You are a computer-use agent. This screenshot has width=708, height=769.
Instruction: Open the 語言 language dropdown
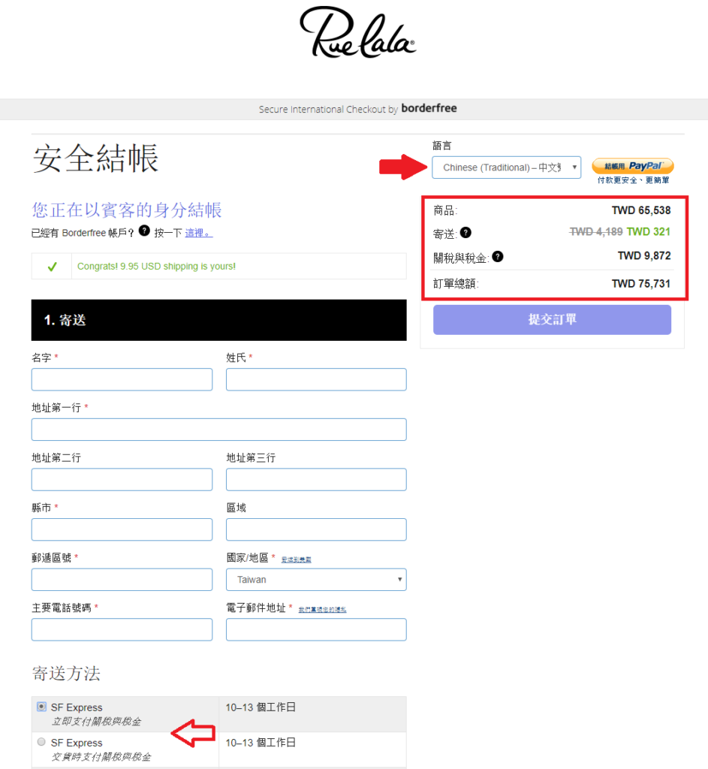506,167
